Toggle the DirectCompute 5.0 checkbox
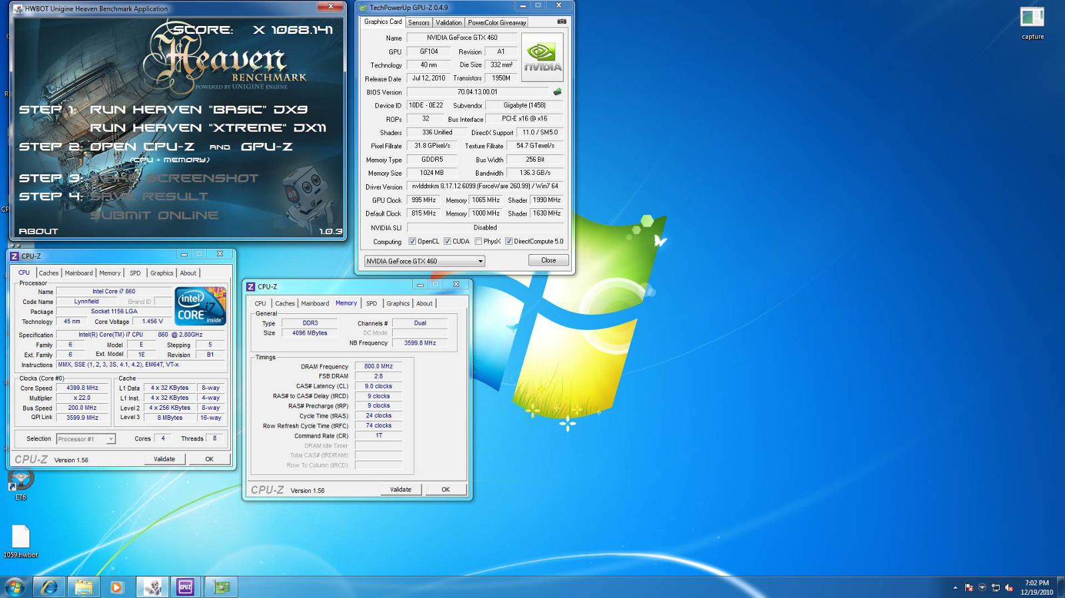The image size is (1065, 598). click(x=509, y=241)
